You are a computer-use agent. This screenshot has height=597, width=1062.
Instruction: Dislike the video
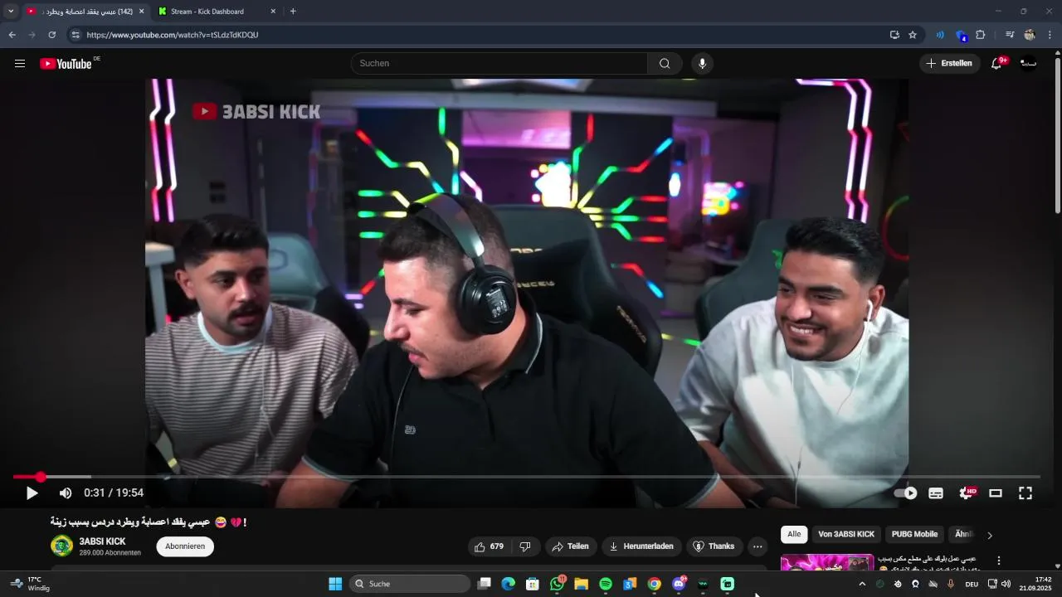click(x=524, y=546)
